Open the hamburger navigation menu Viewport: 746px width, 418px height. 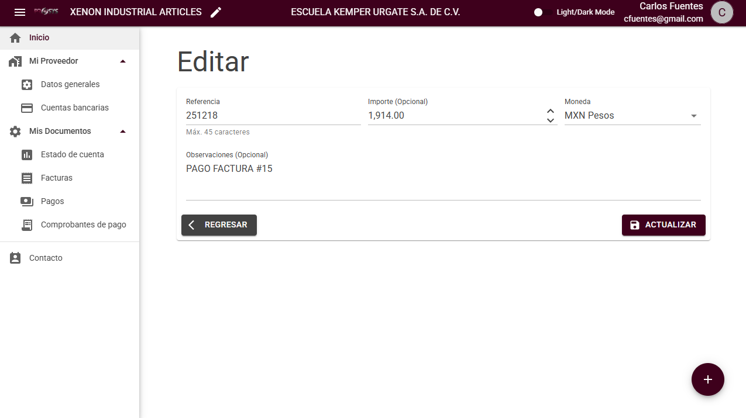[x=19, y=12]
